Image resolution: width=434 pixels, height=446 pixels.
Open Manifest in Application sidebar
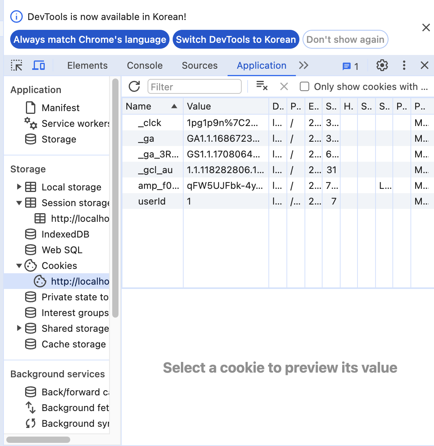coord(57,108)
